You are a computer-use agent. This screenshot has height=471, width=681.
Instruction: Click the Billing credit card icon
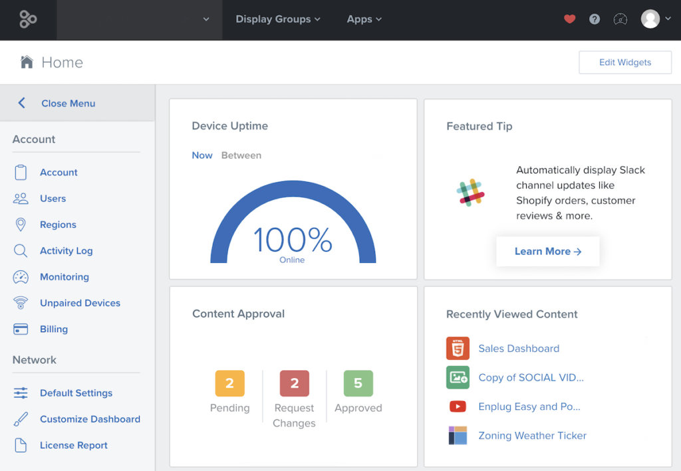(x=21, y=330)
